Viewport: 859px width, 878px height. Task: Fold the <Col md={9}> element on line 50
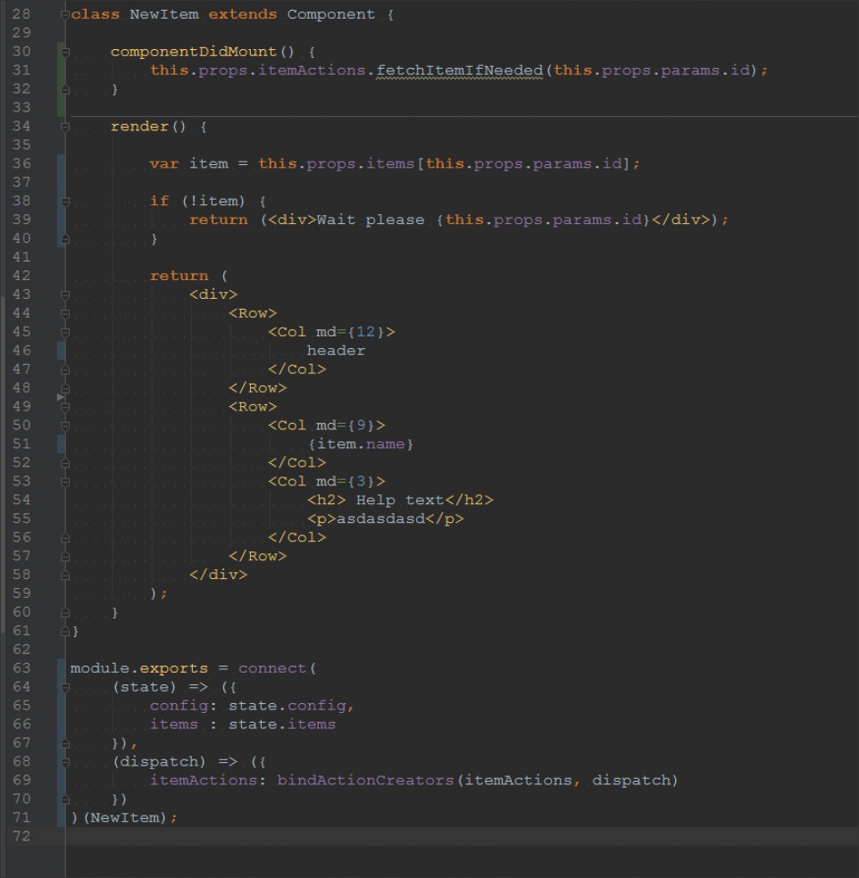coord(65,427)
